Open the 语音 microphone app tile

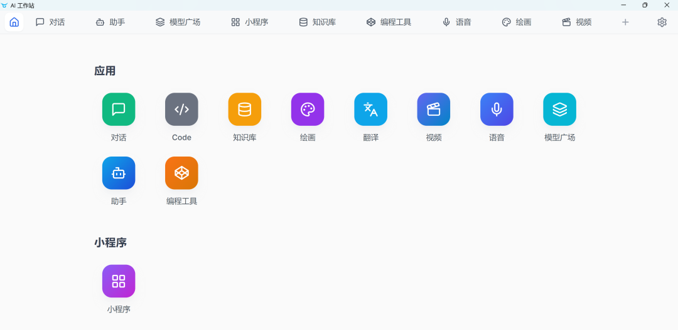[497, 109]
